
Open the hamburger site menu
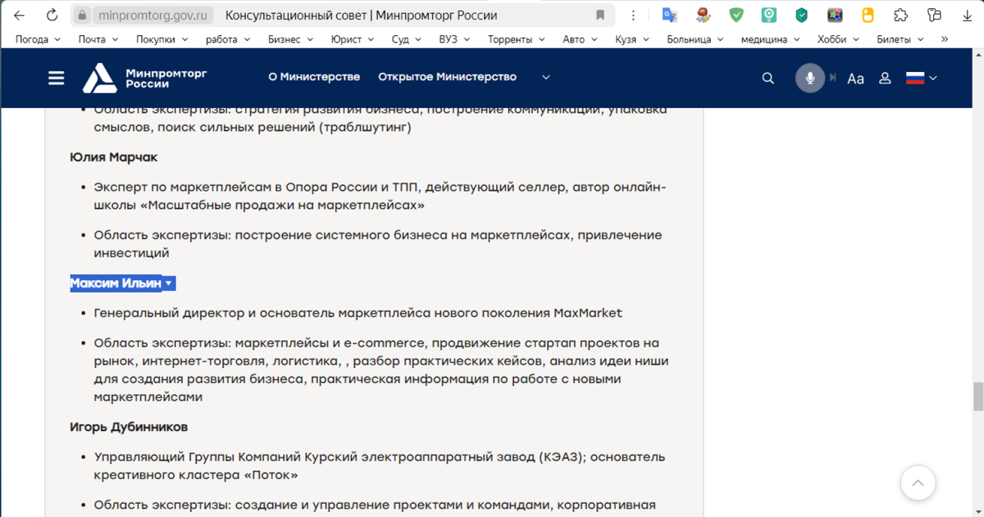coord(57,78)
